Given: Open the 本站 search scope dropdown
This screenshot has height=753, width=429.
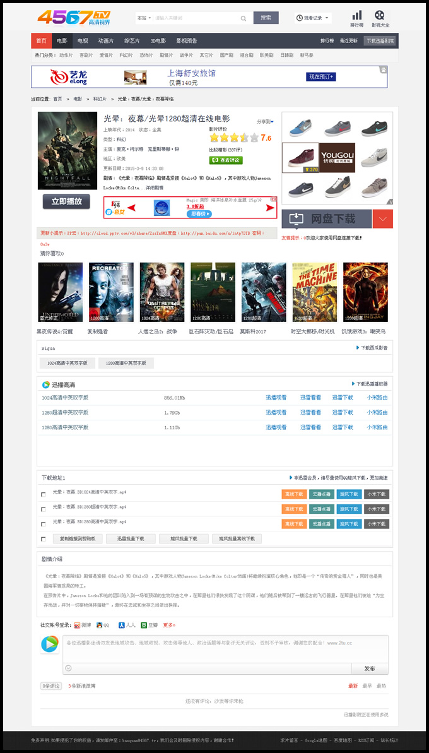Looking at the screenshot, I should 144,18.
